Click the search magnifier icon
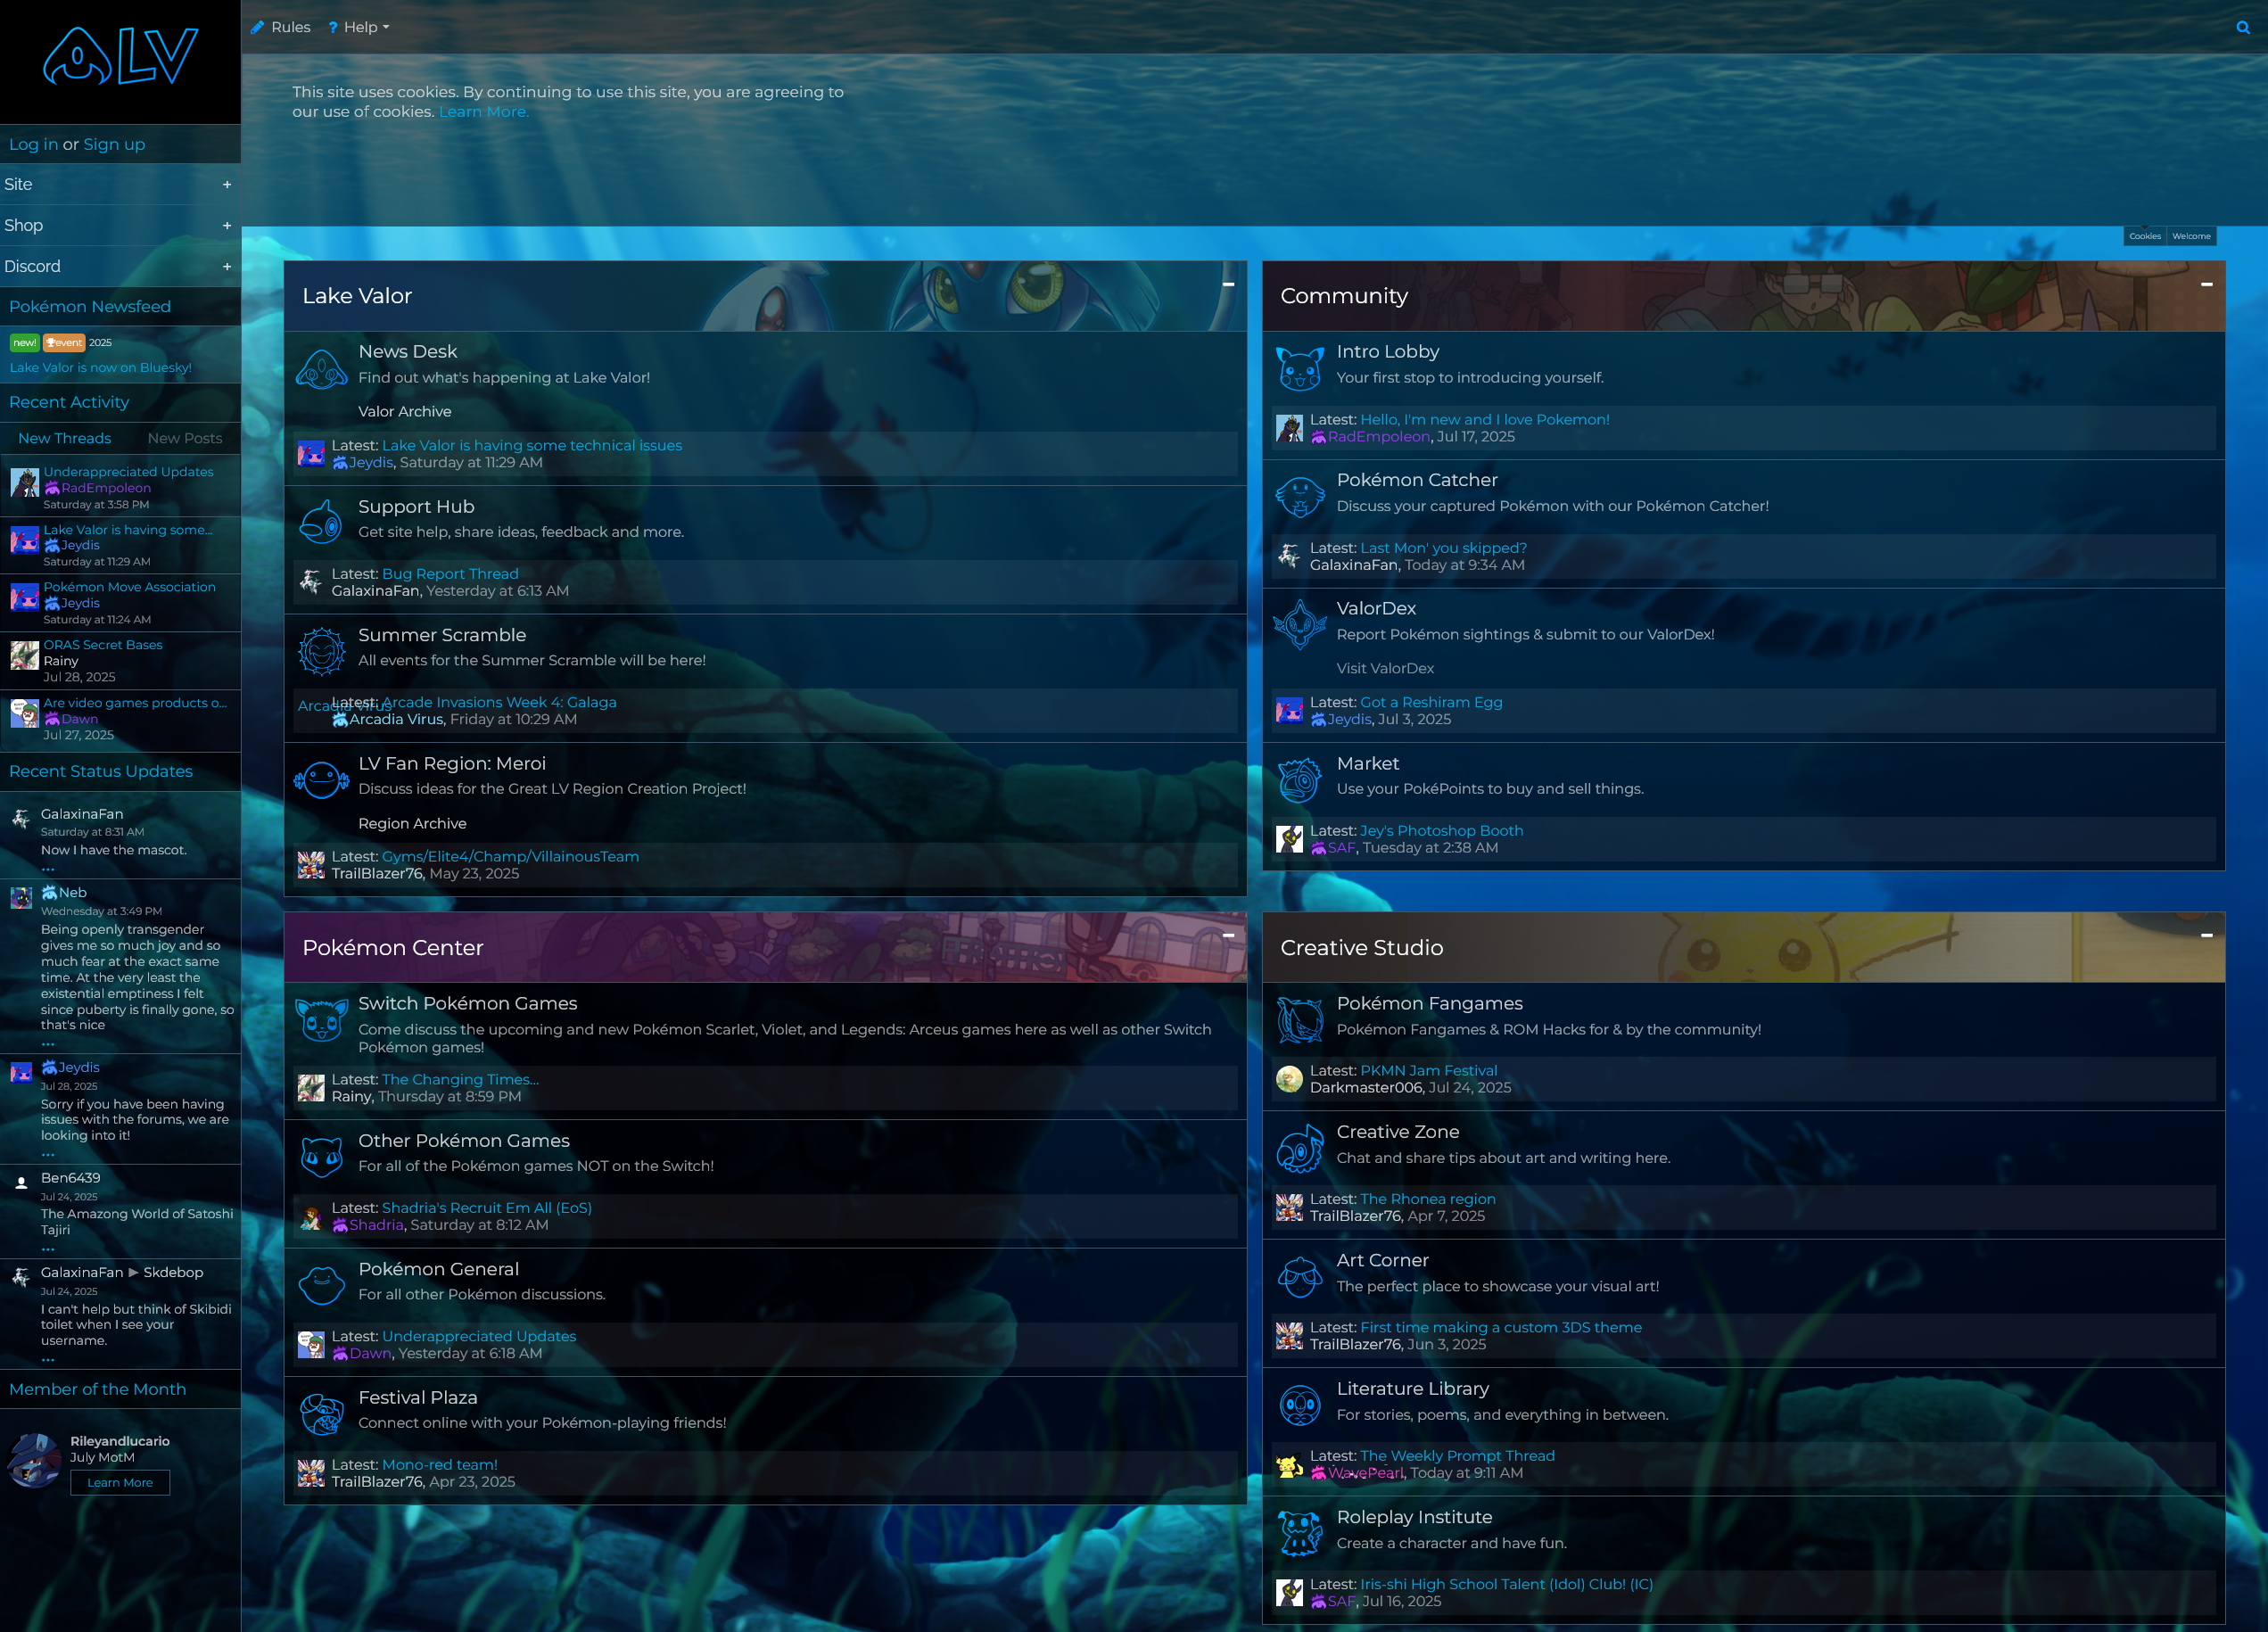This screenshot has height=1632, width=2268. (x=2243, y=27)
